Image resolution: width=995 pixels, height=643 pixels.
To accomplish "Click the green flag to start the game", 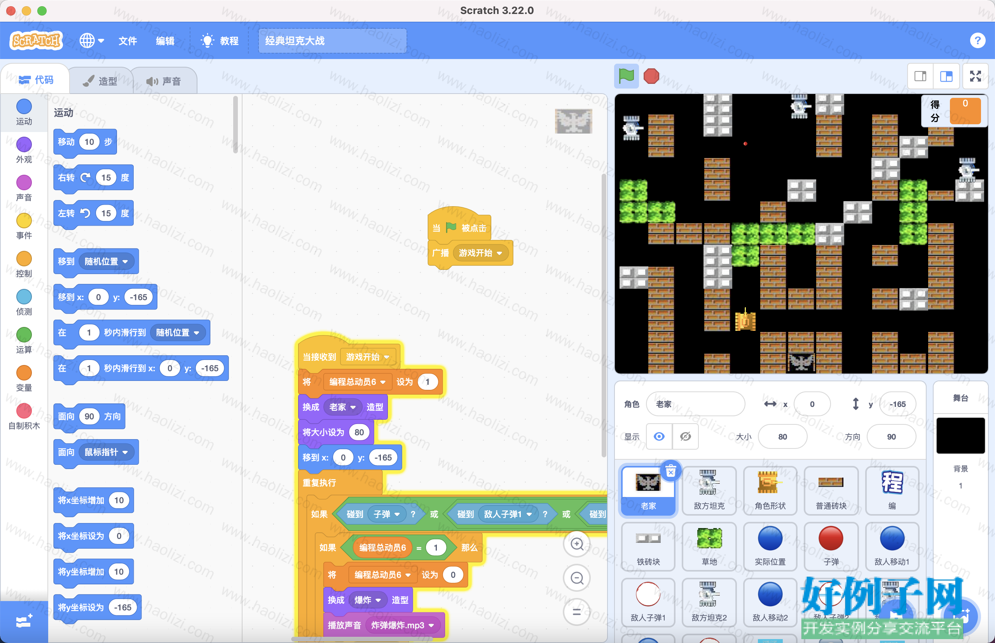I will [626, 76].
